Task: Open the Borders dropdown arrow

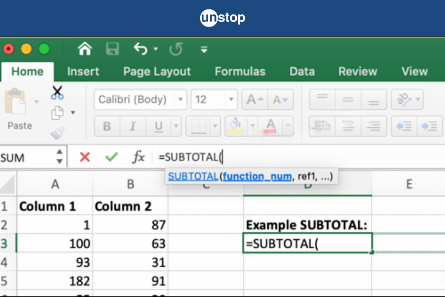Action: [215, 126]
